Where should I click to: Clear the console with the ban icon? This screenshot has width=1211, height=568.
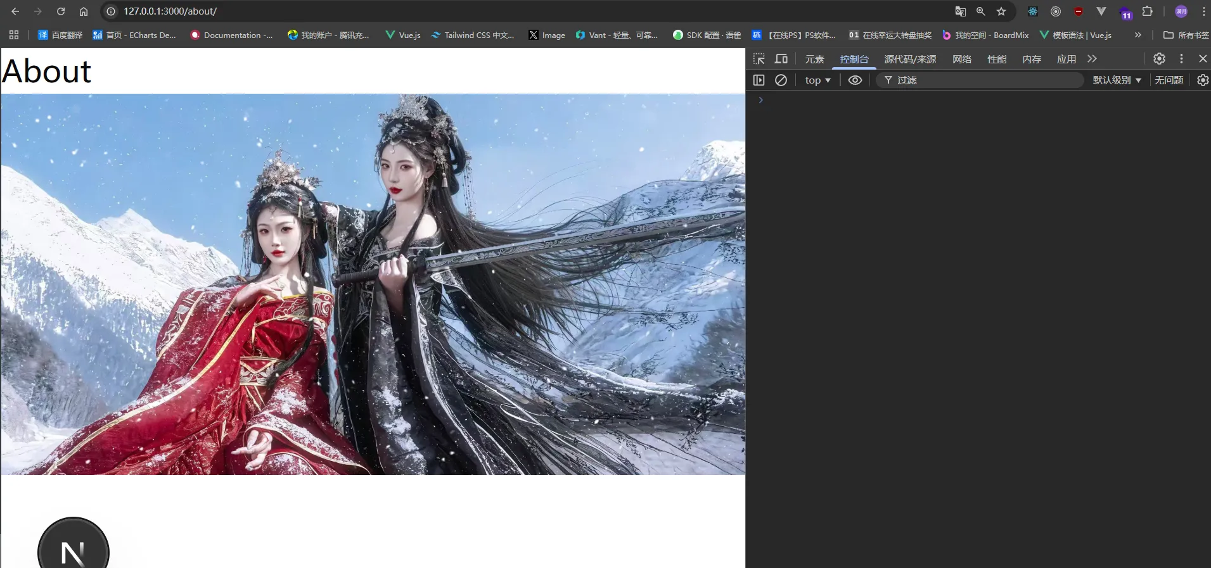[781, 80]
